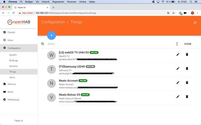Select Configuration in the sidebar
The width and height of the screenshot is (201, 125).
point(19,48)
